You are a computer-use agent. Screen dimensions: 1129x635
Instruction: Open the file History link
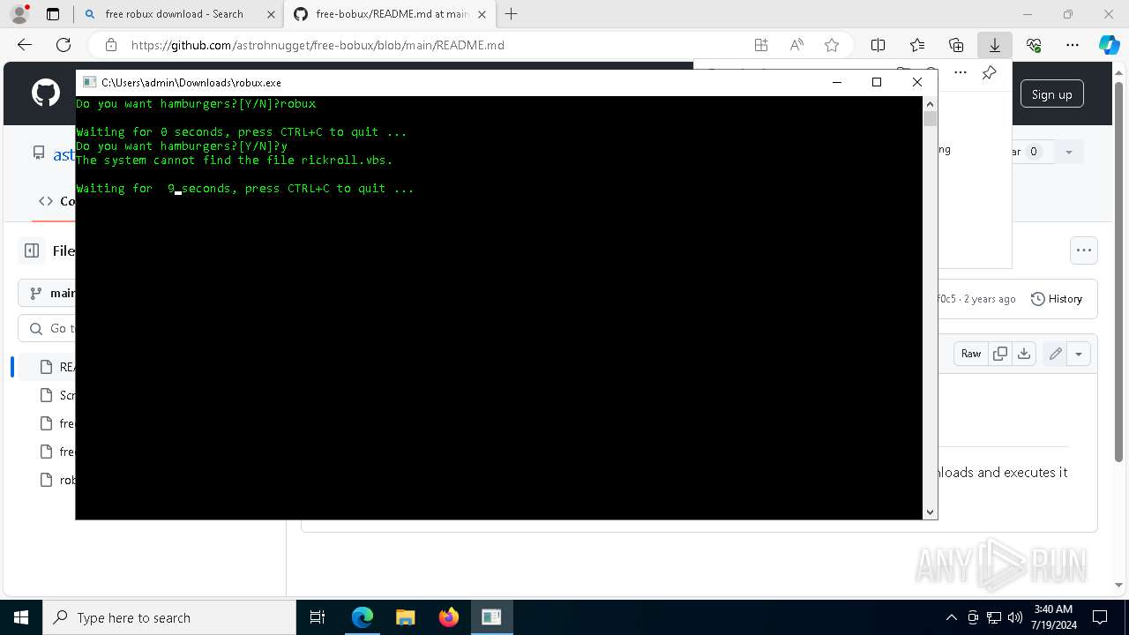[1057, 299]
